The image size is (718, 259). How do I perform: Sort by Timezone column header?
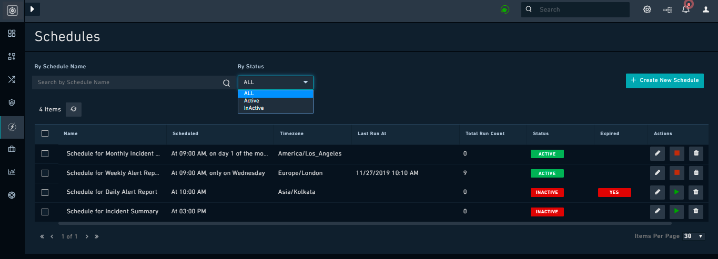[291, 133]
